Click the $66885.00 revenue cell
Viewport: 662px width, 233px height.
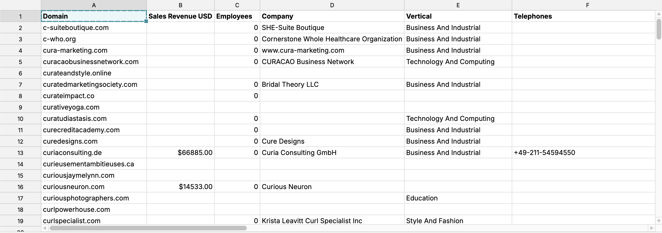pyautogui.click(x=181, y=153)
